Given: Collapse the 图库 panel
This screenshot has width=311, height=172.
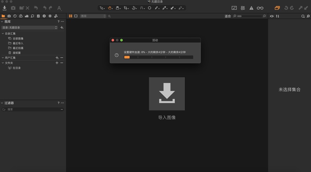Looking at the screenshot, I should (2, 22).
